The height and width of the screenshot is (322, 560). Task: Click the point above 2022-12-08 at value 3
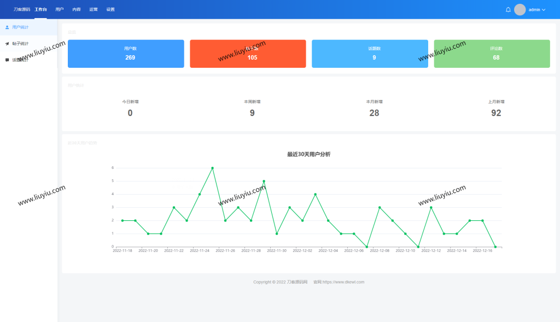(380, 207)
